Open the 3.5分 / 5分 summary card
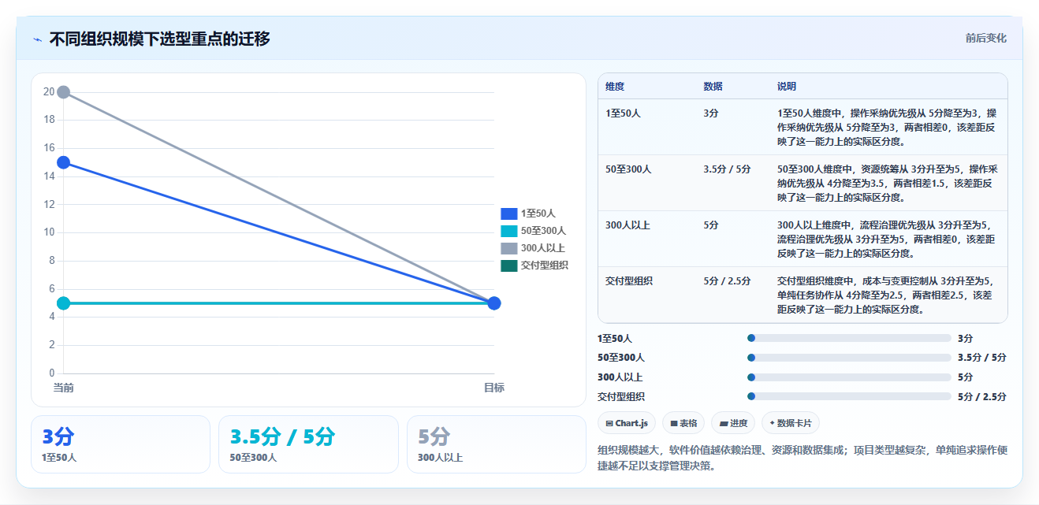1039x505 pixels. click(x=308, y=444)
